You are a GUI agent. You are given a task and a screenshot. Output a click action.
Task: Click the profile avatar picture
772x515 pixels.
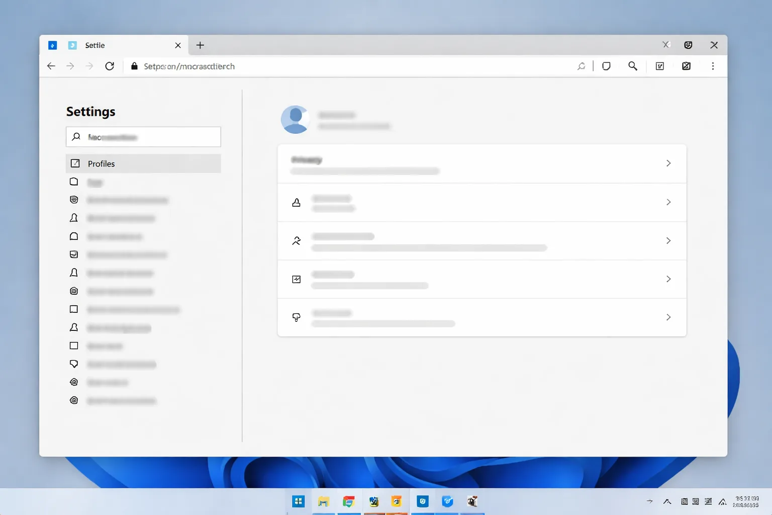tap(295, 119)
